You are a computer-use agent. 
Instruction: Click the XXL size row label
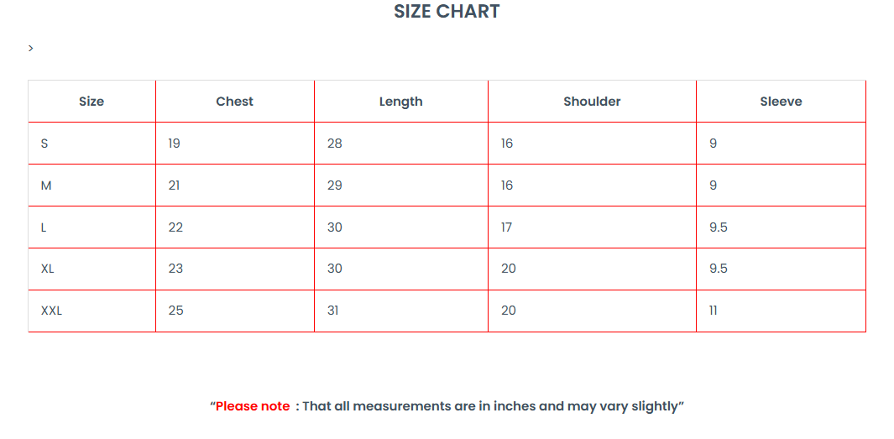51,311
